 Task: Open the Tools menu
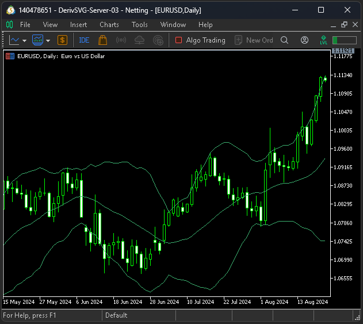click(x=140, y=25)
